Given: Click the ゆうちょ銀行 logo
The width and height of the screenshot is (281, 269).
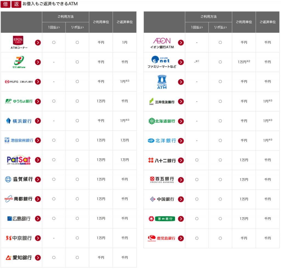Looking at the screenshot, I should coord(19,101).
